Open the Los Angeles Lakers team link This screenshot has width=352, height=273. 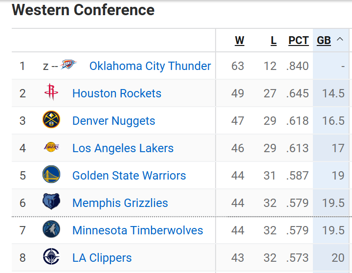click(x=123, y=148)
